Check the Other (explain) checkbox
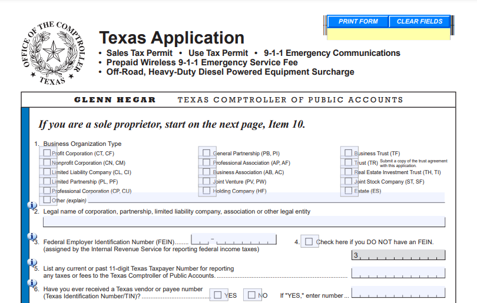Viewport: 477px width, 303px height. click(47, 199)
